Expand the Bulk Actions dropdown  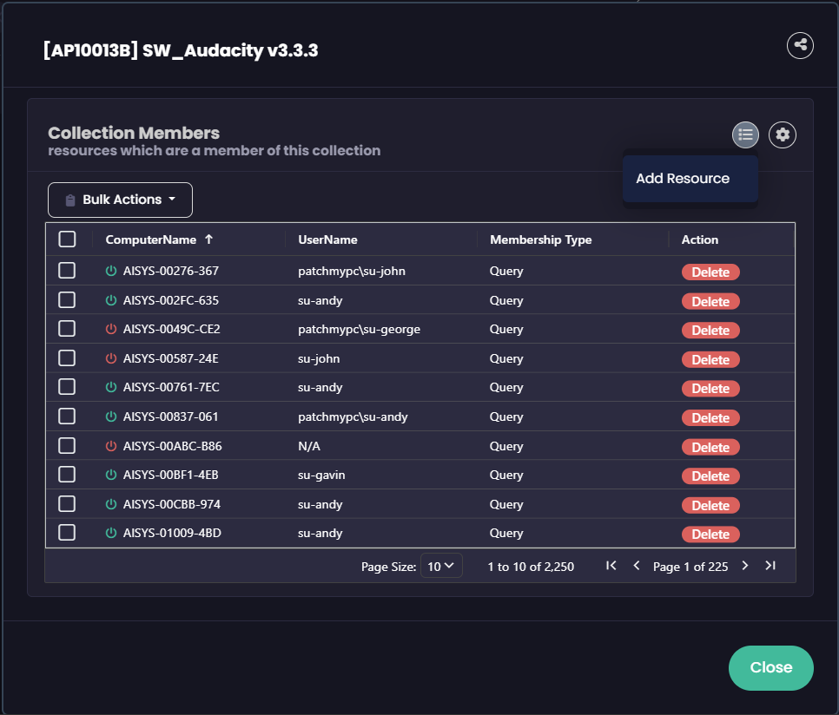click(x=120, y=200)
